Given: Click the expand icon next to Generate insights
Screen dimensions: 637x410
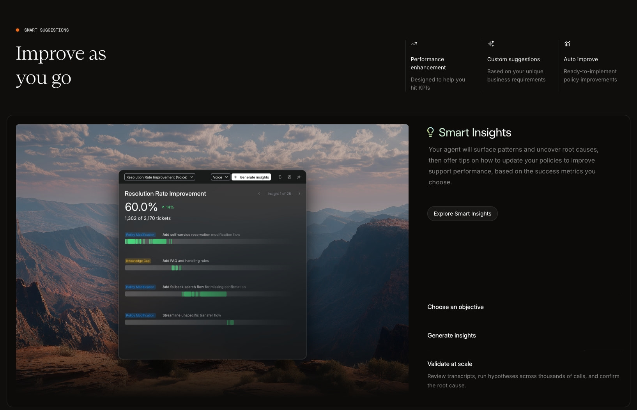Looking at the screenshot, I should coord(280,177).
